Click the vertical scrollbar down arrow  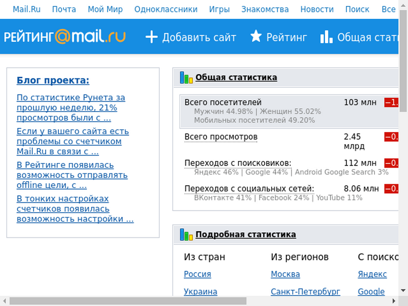pyautogui.click(x=403, y=290)
